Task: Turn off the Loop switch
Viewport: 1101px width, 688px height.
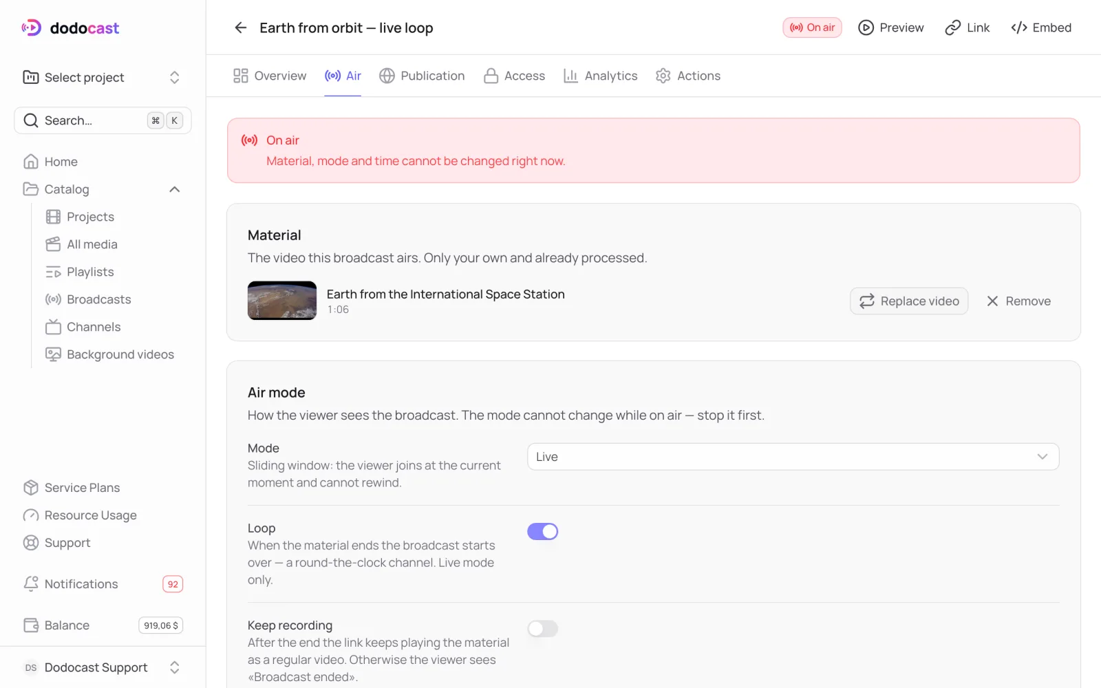Action: 542,531
